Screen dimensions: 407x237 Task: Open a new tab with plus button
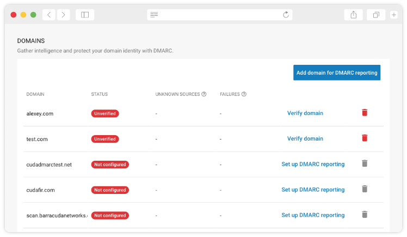394,15
